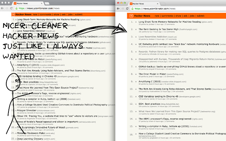Open 'ask' in the right window's nav bar
This screenshot has height=141, width=226.
(x=185, y=16)
